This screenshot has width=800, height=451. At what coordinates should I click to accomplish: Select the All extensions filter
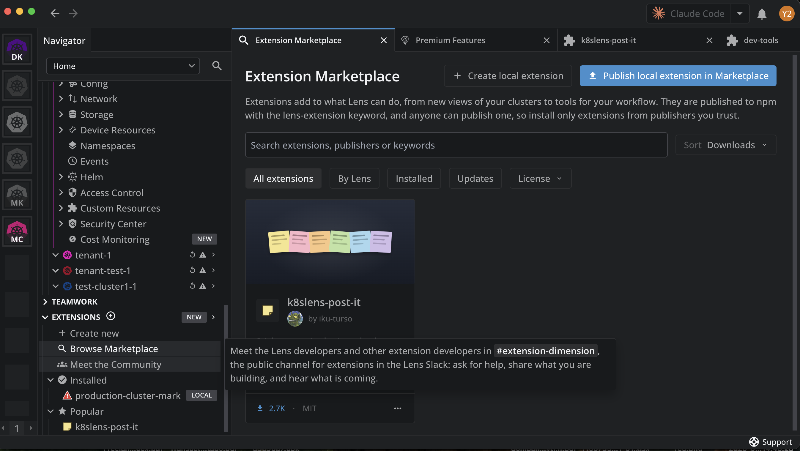283,179
